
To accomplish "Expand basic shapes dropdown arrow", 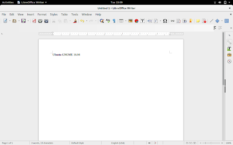I will [222, 21].
